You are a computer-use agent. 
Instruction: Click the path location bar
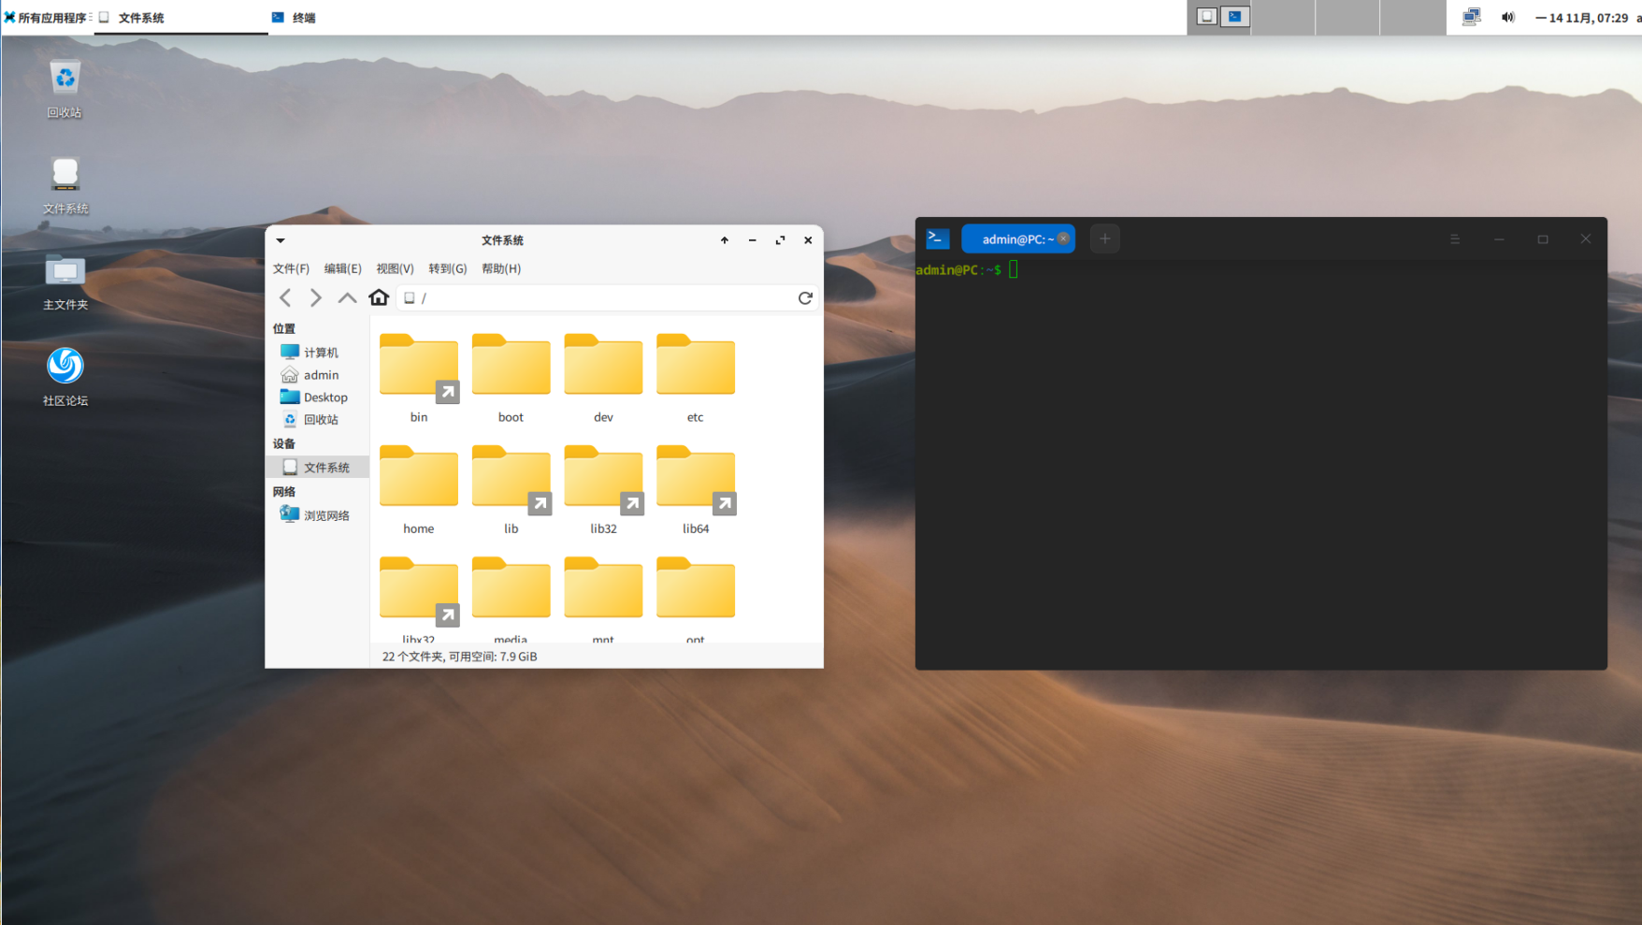598,297
